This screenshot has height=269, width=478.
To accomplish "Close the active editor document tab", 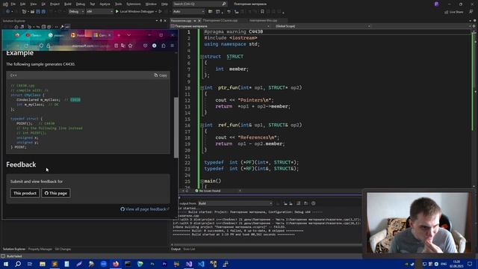I will [199, 20].
